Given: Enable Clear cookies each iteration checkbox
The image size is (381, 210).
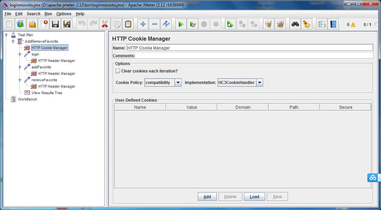Looking at the screenshot, I should (118, 71).
